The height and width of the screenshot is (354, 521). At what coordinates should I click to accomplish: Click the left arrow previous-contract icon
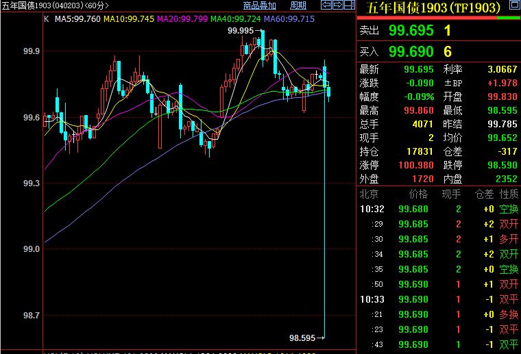tap(326, 5)
